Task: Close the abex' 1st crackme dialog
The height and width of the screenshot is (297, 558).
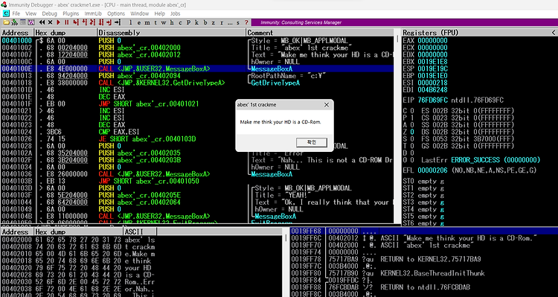Action: 327,105
